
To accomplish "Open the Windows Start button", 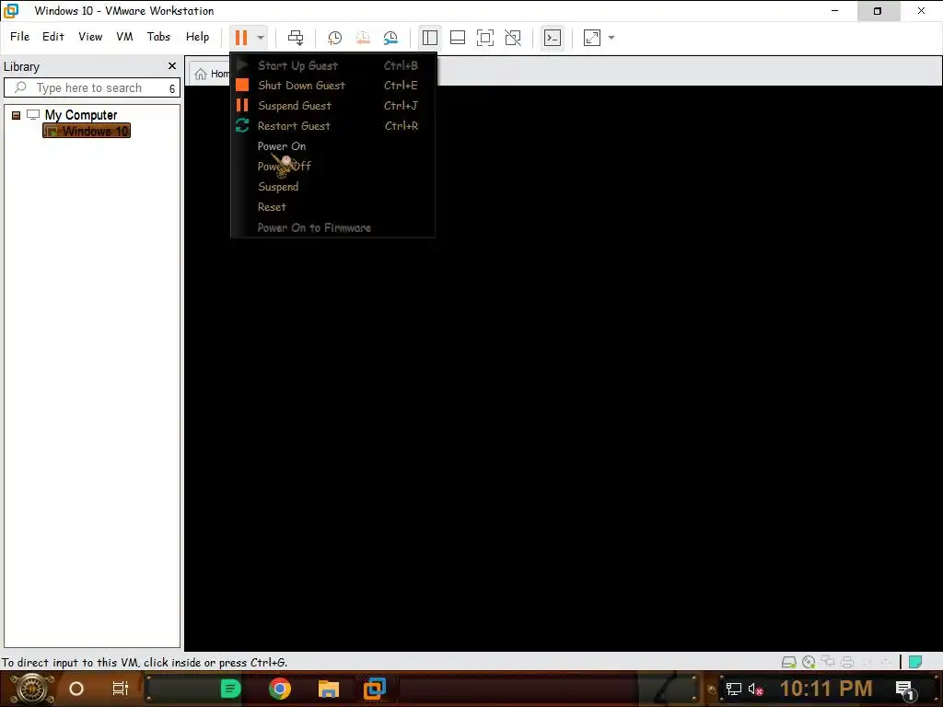I will 31,689.
